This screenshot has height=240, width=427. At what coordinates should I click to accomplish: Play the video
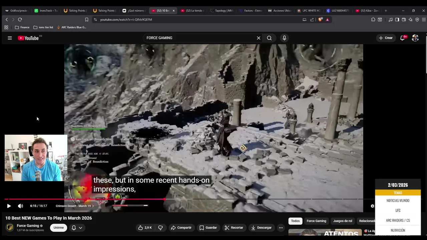tap(9, 206)
